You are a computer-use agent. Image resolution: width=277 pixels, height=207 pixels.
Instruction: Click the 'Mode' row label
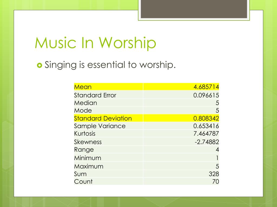click(x=83, y=111)
